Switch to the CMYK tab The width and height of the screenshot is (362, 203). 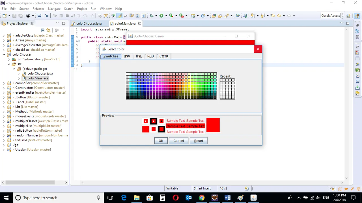pos(164,56)
